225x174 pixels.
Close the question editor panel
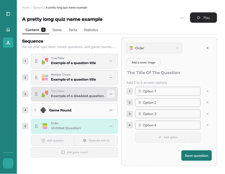click(x=207, y=48)
